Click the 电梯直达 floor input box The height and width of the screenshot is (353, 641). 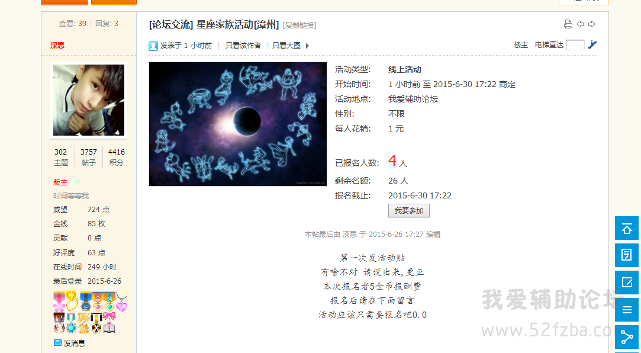[x=575, y=45]
